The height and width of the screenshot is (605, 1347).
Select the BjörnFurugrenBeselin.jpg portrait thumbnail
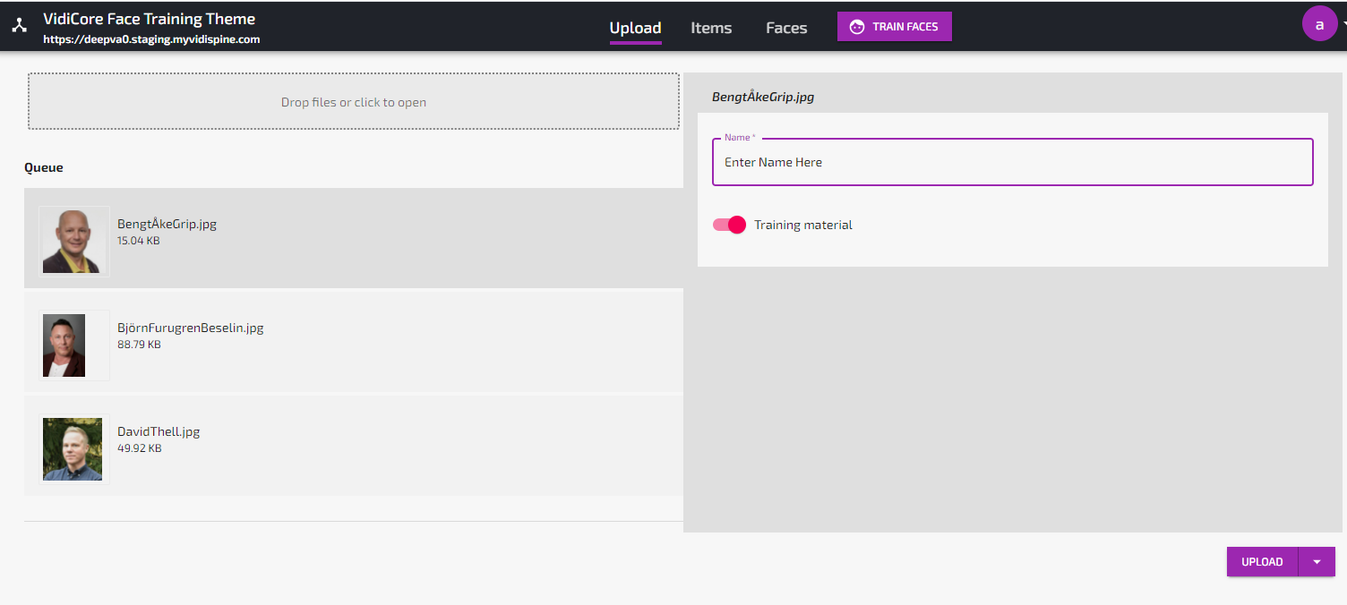(x=64, y=345)
